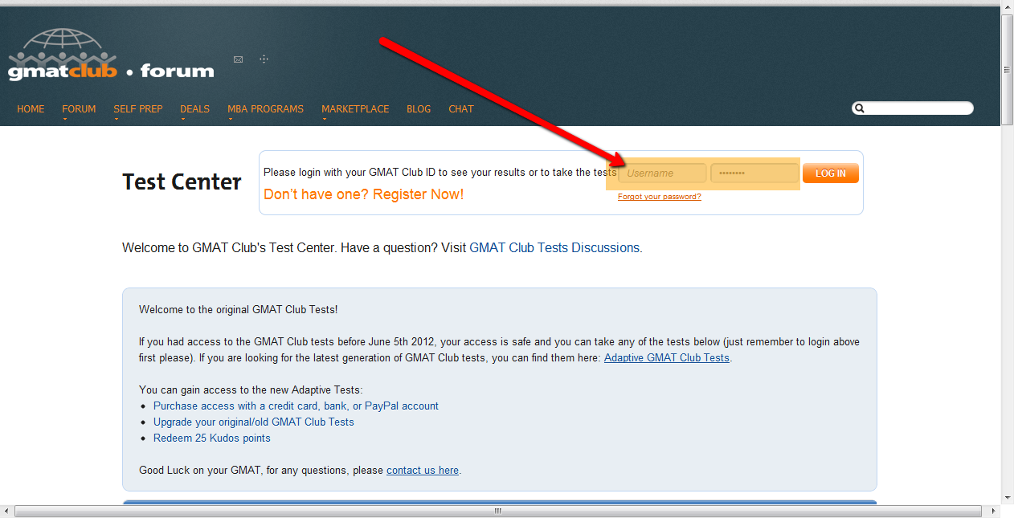Open the MARKETPLACE dropdown
Screen dimensions: 1014x518
coord(355,109)
